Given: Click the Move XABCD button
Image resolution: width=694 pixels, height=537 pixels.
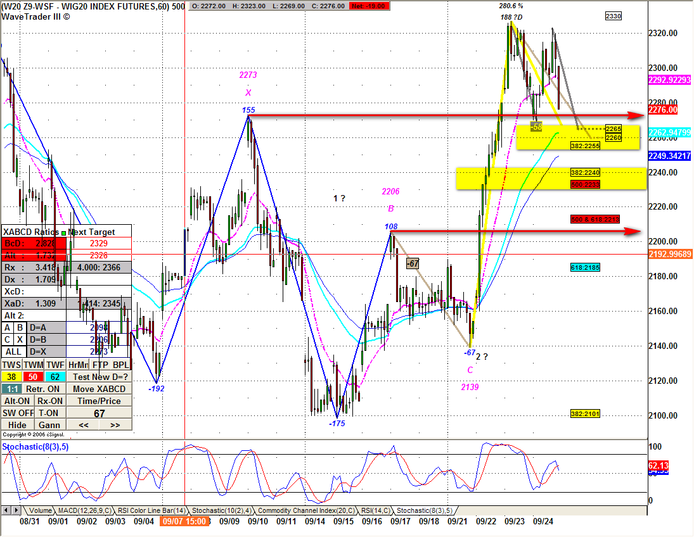Looking at the screenshot, I should point(99,389).
